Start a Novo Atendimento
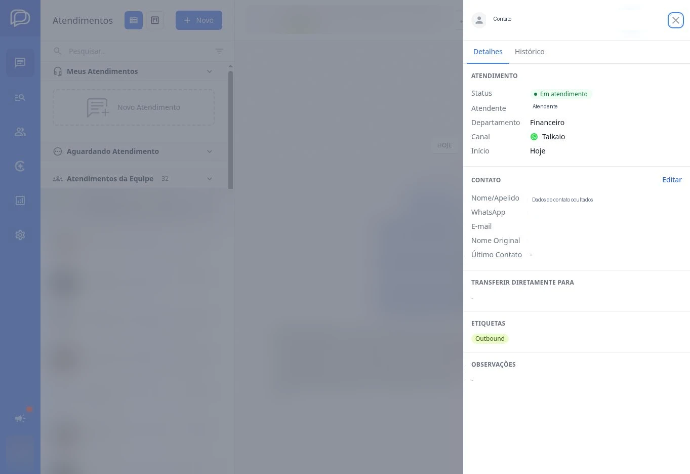The height and width of the screenshot is (474, 690). click(x=134, y=107)
